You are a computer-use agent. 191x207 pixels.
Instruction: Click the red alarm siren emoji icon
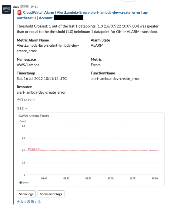19,13
